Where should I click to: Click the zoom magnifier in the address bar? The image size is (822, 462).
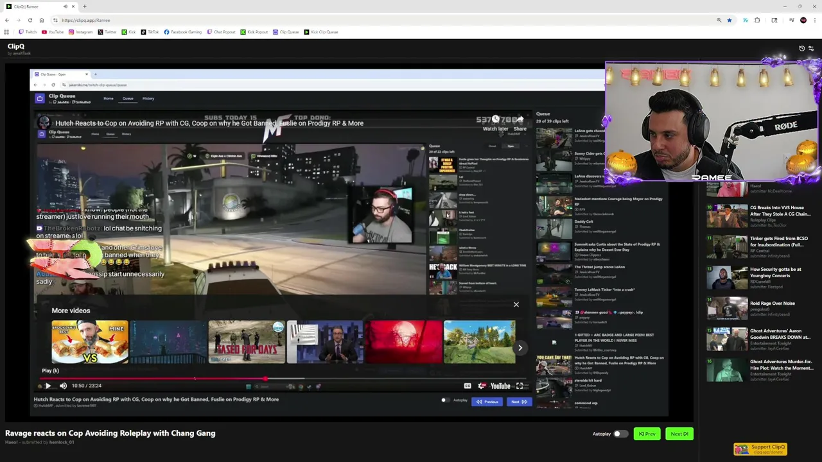[719, 20]
